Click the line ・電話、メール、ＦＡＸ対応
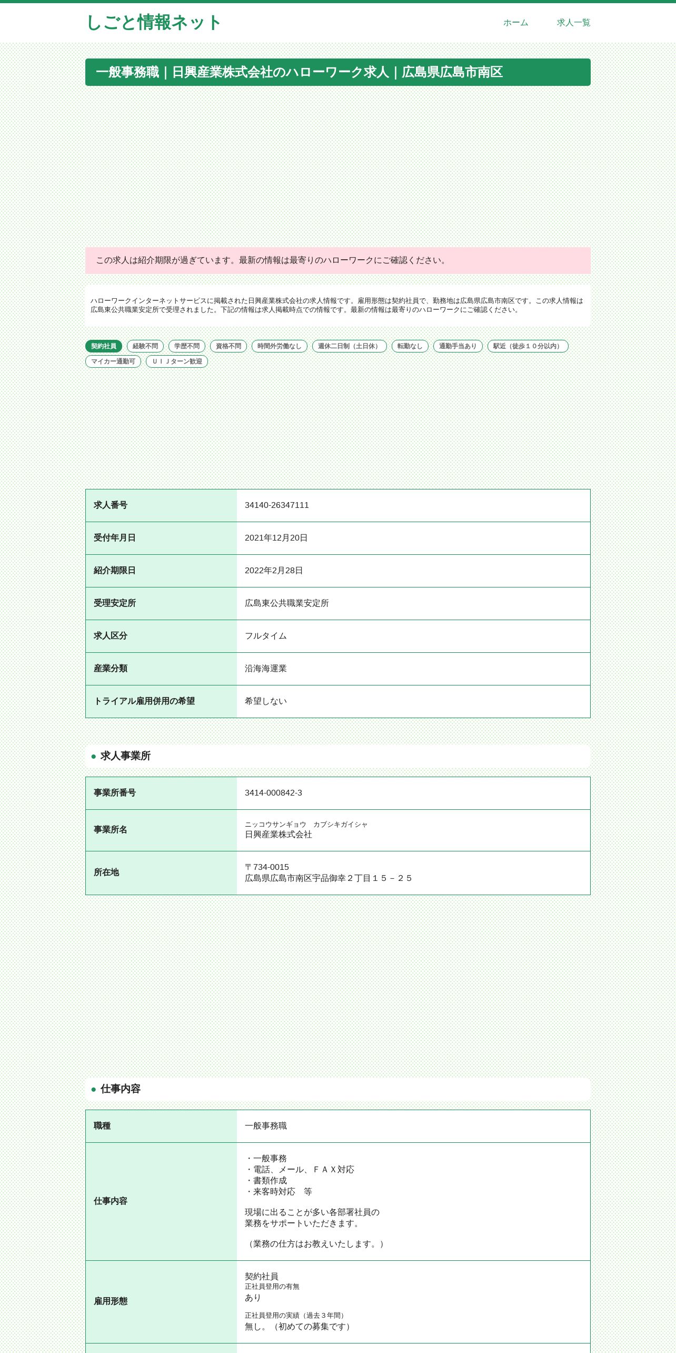Screen dimensions: 676x1353 (x=300, y=1170)
